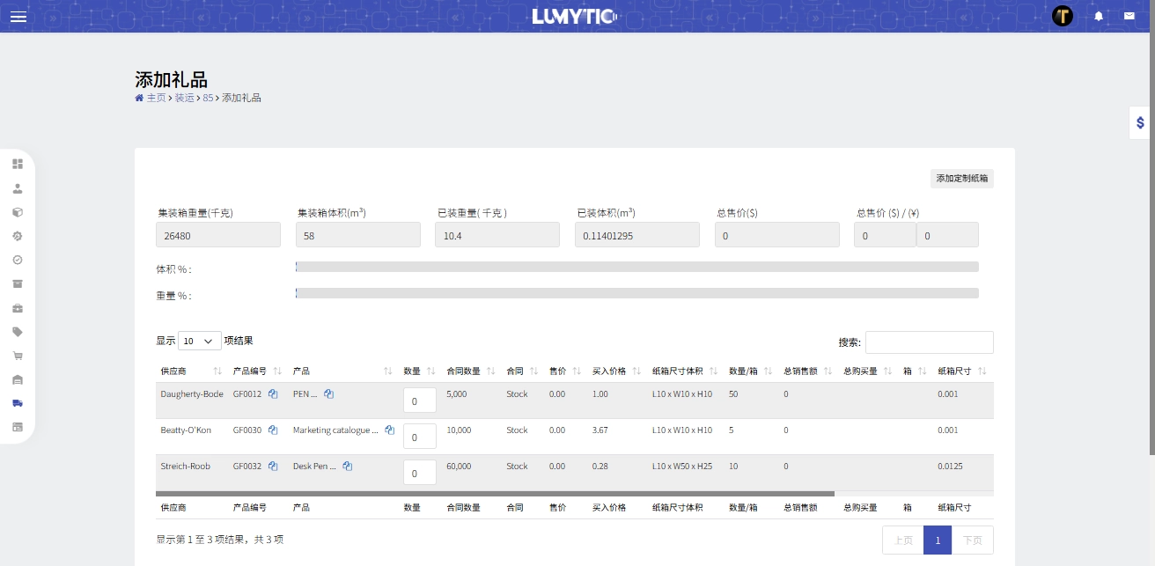The width and height of the screenshot is (1155, 566).
Task: Open the results-per-page dropdown showing 10
Action: tap(199, 341)
